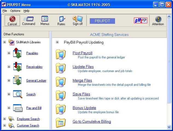Expand the Search tree node
This screenshot has width=173, height=131.
[x=9, y=94]
